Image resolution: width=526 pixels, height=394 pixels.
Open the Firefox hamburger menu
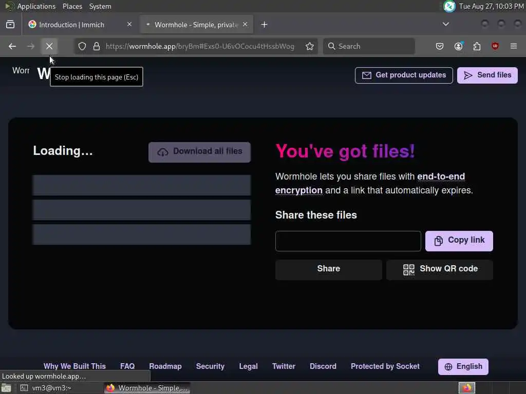514,46
